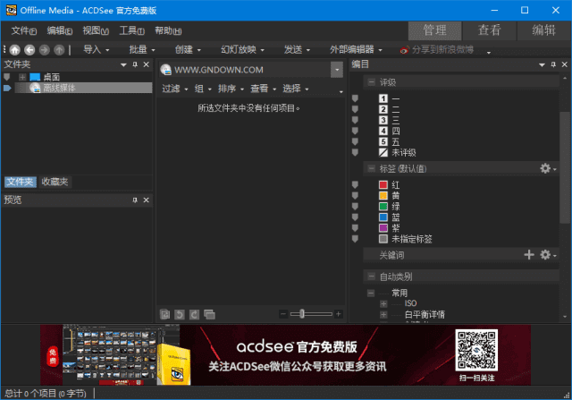Click the add to image basket icon
572x400 pixels.
[x=164, y=314]
